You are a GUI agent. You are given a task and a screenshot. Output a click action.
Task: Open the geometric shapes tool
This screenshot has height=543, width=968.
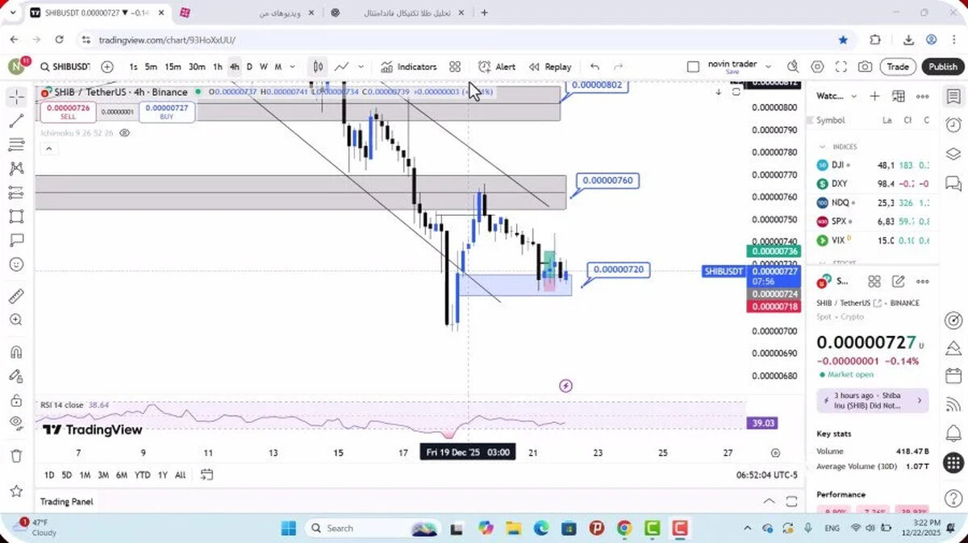[x=16, y=216]
